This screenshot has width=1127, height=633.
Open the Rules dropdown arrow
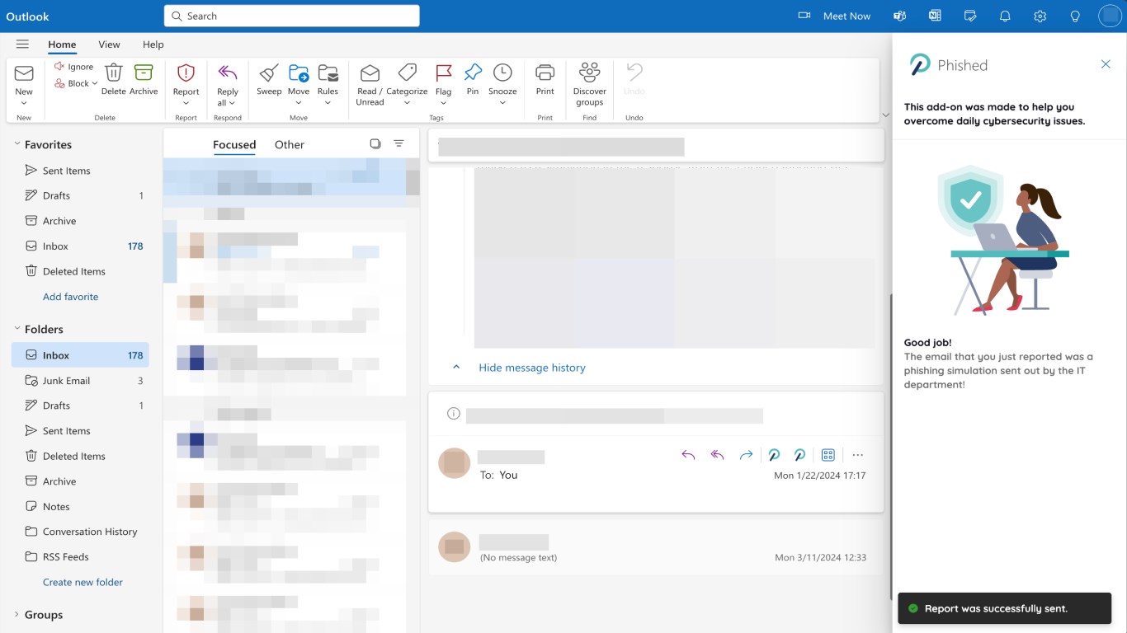(328, 103)
